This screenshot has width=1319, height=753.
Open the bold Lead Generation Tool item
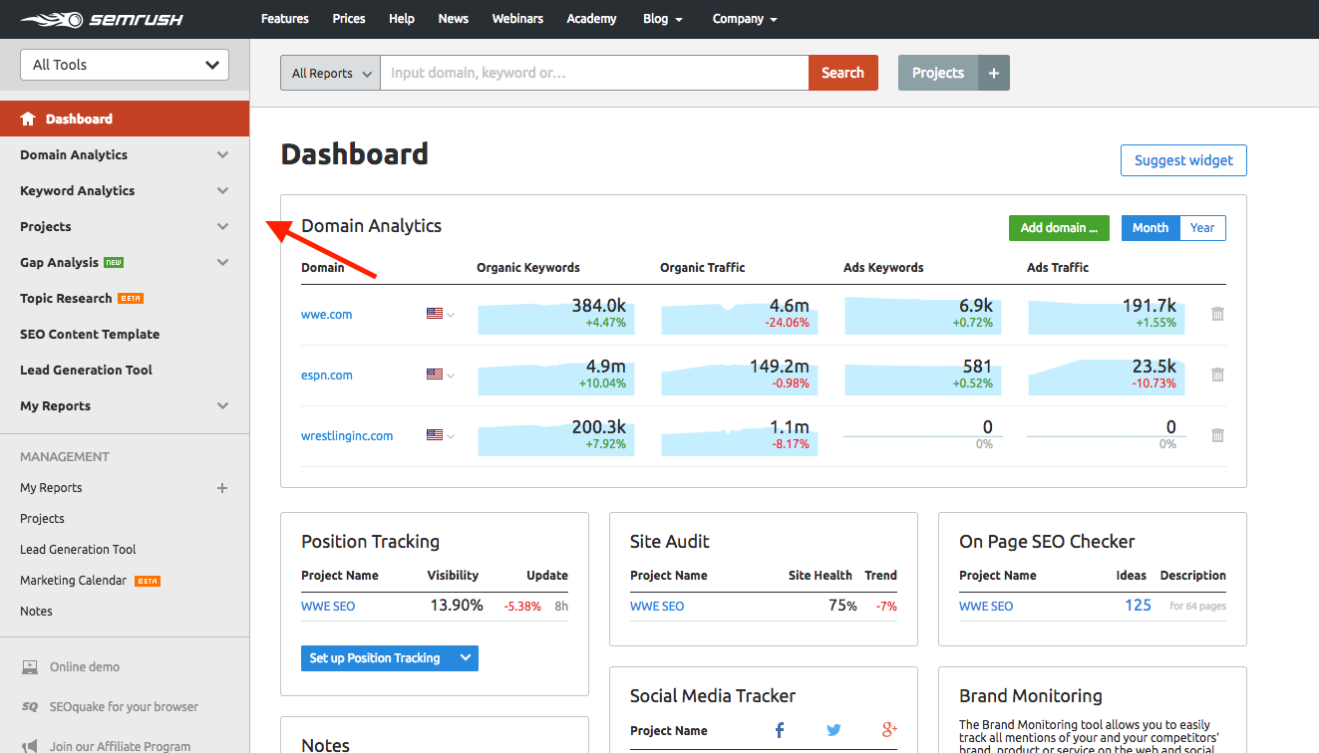click(x=86, y=371)
